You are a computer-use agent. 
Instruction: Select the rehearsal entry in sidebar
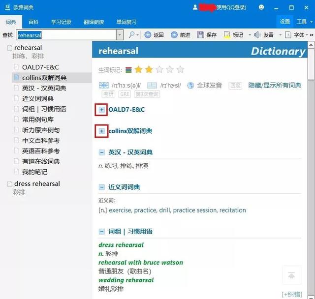pyautogui.click(x=28, y=48)
